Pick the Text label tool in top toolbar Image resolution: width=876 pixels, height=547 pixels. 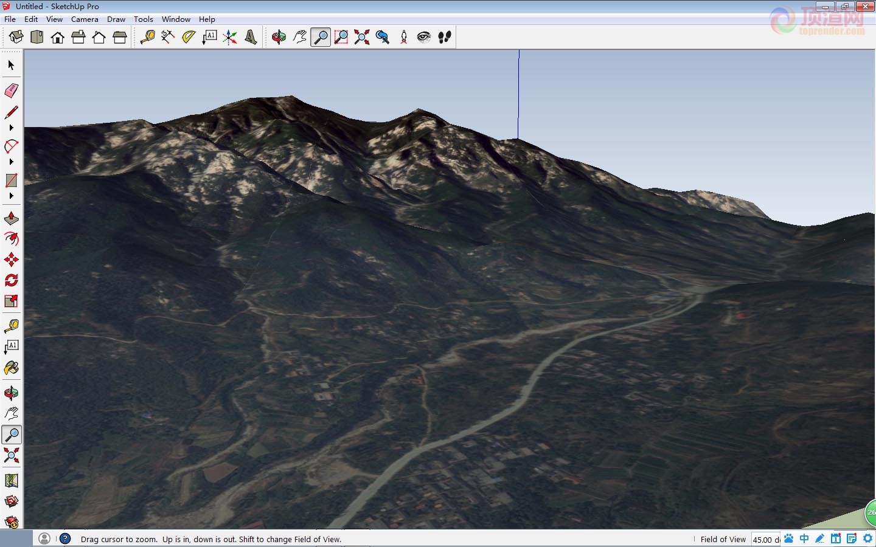tap(209, 37)
